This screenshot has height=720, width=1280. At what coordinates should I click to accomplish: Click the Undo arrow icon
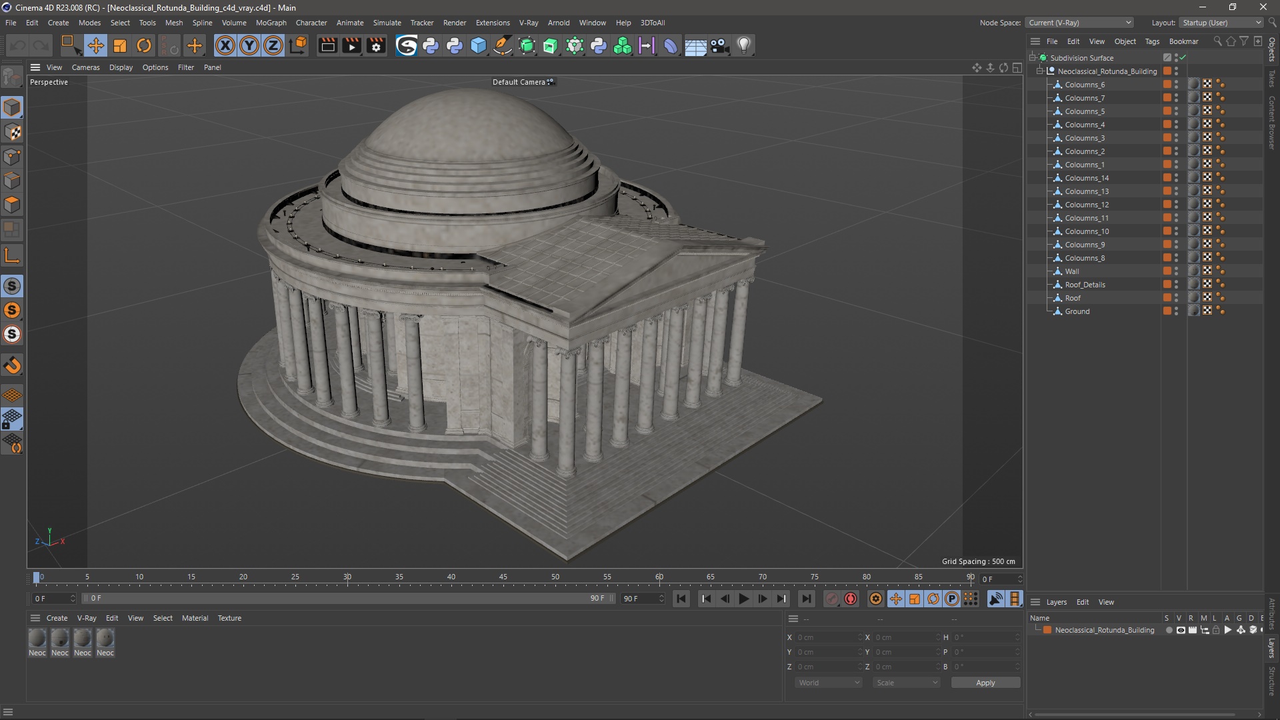[18, 45]
